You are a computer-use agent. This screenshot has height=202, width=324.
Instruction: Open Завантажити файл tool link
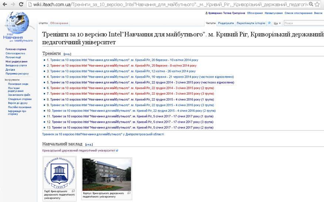click(19, 95)
